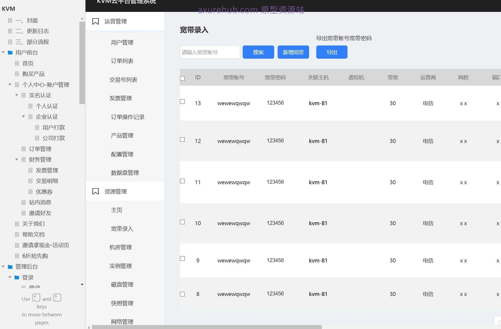Click the 新增宽带 button
Viewport: 501px width, 329px height.
[x=293, y=52]
